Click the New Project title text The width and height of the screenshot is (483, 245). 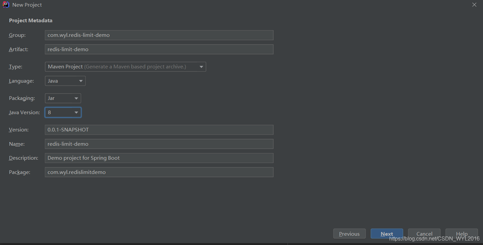pos(27,5)
